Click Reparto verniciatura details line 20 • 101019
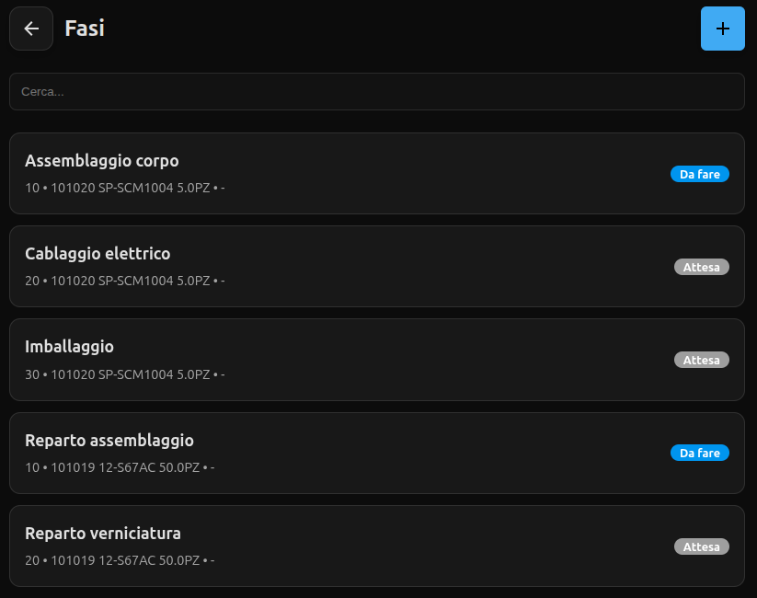Image resolution: width=757 pixels, height=598 pixels. click(120, 560)
